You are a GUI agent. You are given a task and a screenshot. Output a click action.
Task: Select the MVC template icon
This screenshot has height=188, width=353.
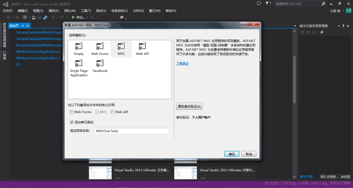click(121, 46)
